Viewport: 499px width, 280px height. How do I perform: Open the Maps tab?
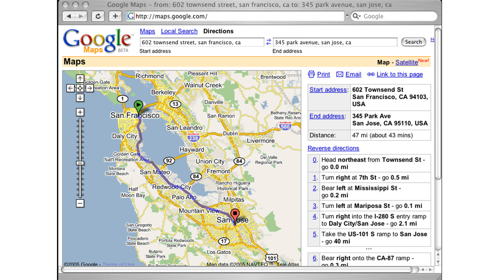tap(148, 31)
